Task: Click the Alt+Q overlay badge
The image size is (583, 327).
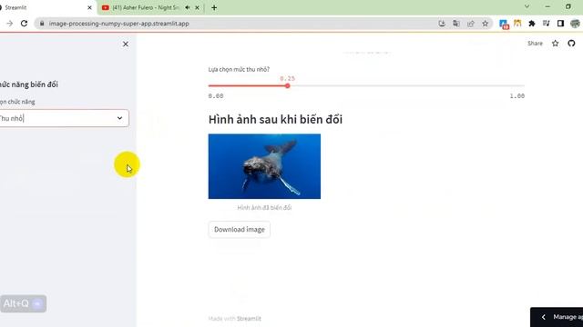Action: tap(23, 303)
